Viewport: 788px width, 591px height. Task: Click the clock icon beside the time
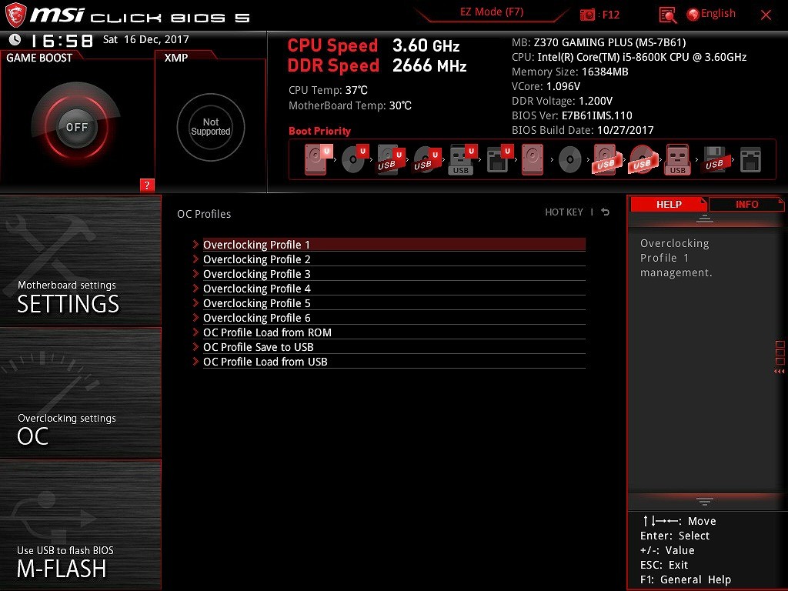point(15,39)
